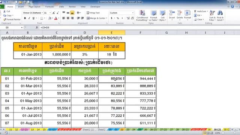Click Decrease Indent icon

[x=78, y=18]
